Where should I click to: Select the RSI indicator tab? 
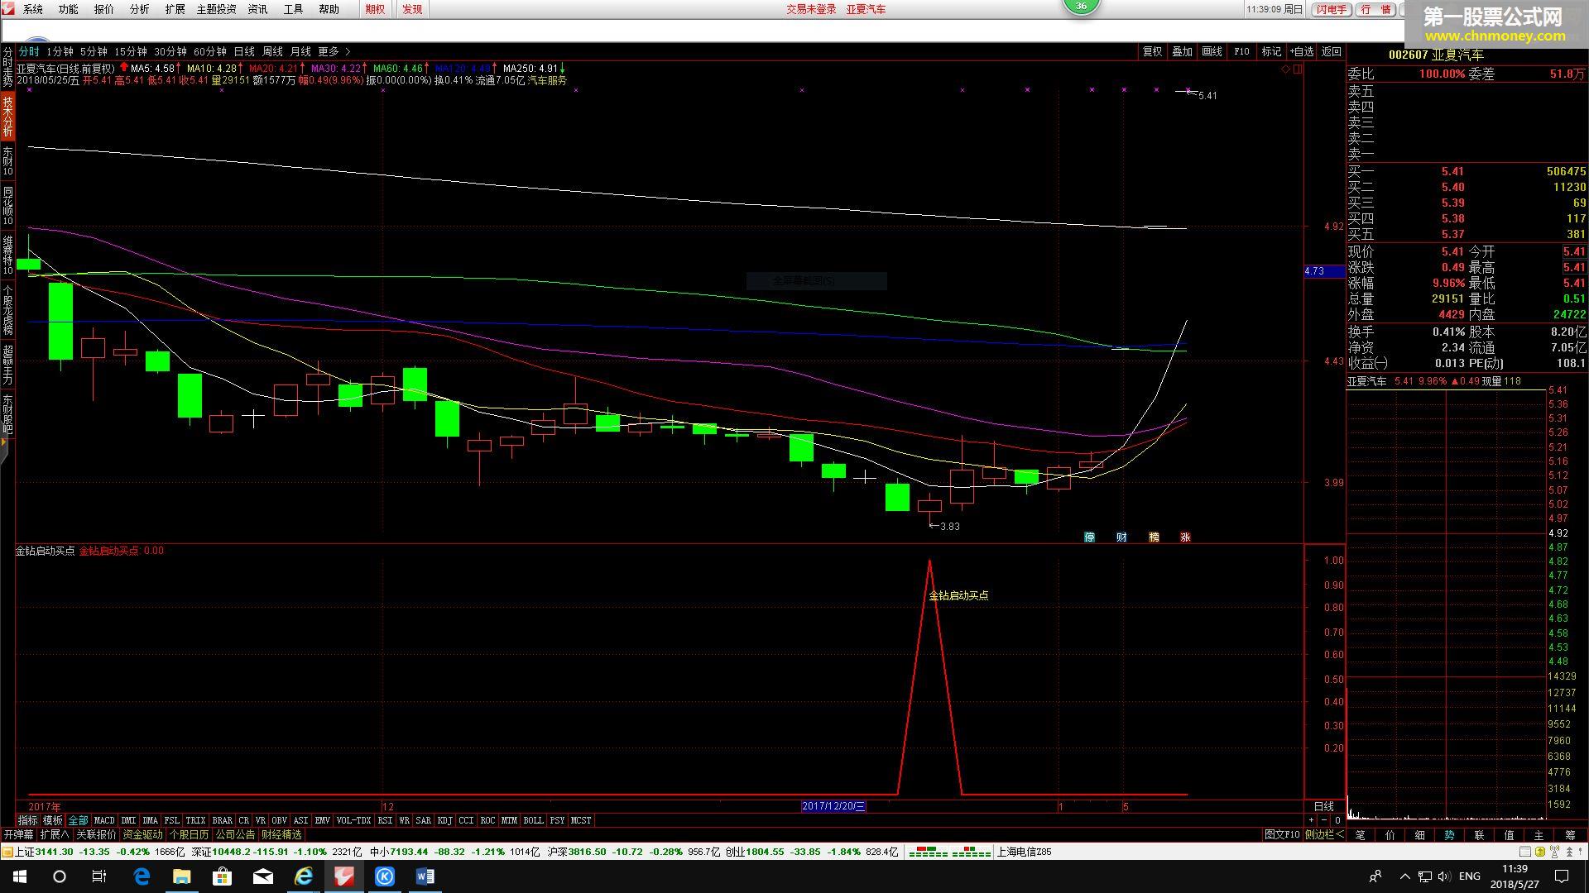pos(385,820)
